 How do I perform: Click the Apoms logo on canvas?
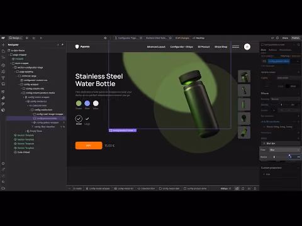(x=82, y=46)
